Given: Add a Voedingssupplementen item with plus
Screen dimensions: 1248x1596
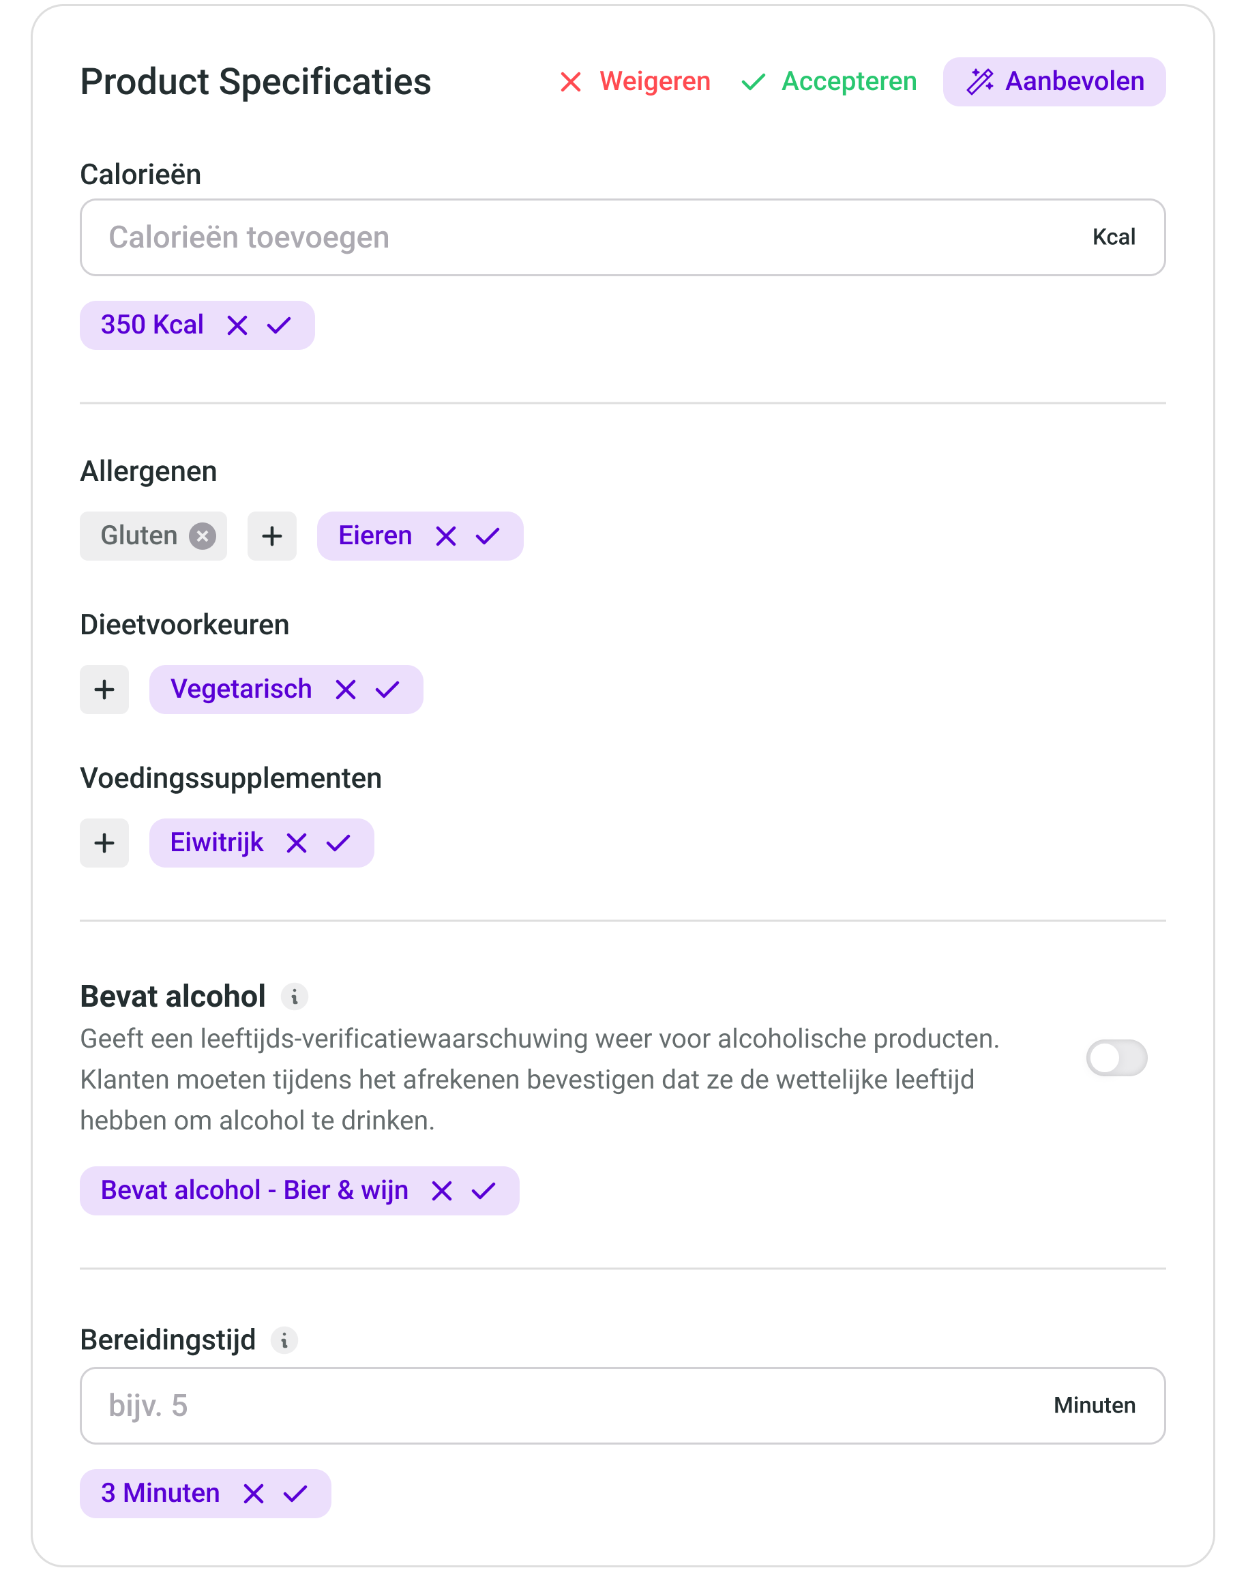Looking at the screenshot, I should point(104,843).
